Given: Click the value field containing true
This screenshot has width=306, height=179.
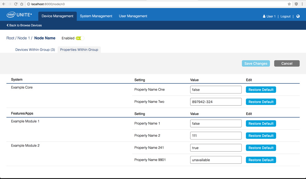Looking at the screenshot, I should click(216, 148).
